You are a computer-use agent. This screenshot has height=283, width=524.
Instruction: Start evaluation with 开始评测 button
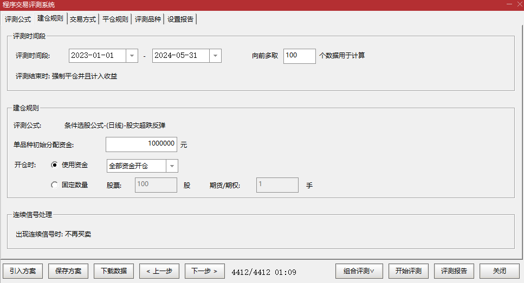pos(409,271)
